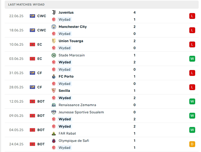Screen dimensions: 201x152
Task: Click the win badge for Stade Marocain match
Action: 192,59
